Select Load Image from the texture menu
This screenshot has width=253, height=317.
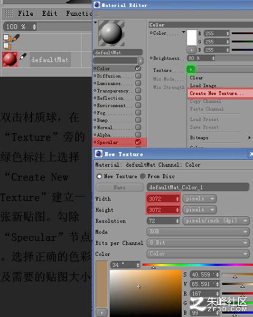pyautogui.click(x=206, y=86)
